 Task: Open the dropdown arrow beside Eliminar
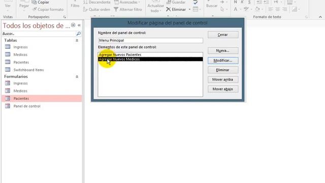point(189,10)
